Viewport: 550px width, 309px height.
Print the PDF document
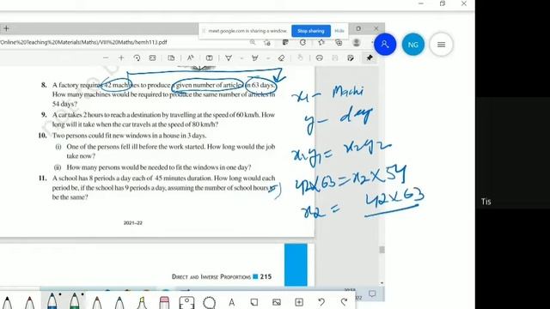click(x=319, y=58)
